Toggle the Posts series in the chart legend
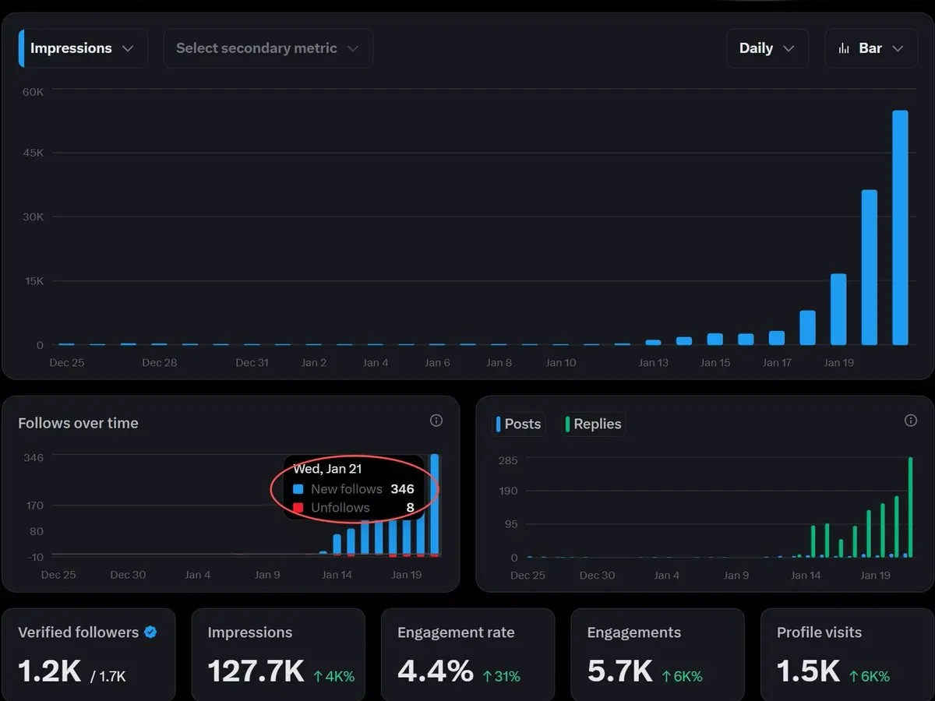This screenshot has height=701, width=935. tap(519, 424)
